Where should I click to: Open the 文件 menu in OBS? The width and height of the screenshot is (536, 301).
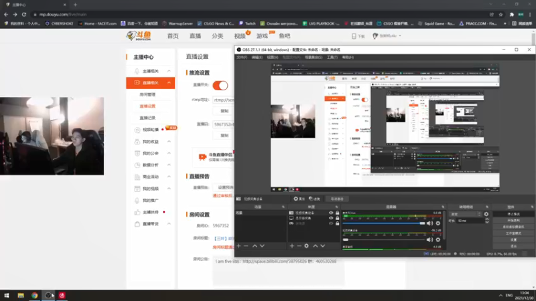point(242,58)
